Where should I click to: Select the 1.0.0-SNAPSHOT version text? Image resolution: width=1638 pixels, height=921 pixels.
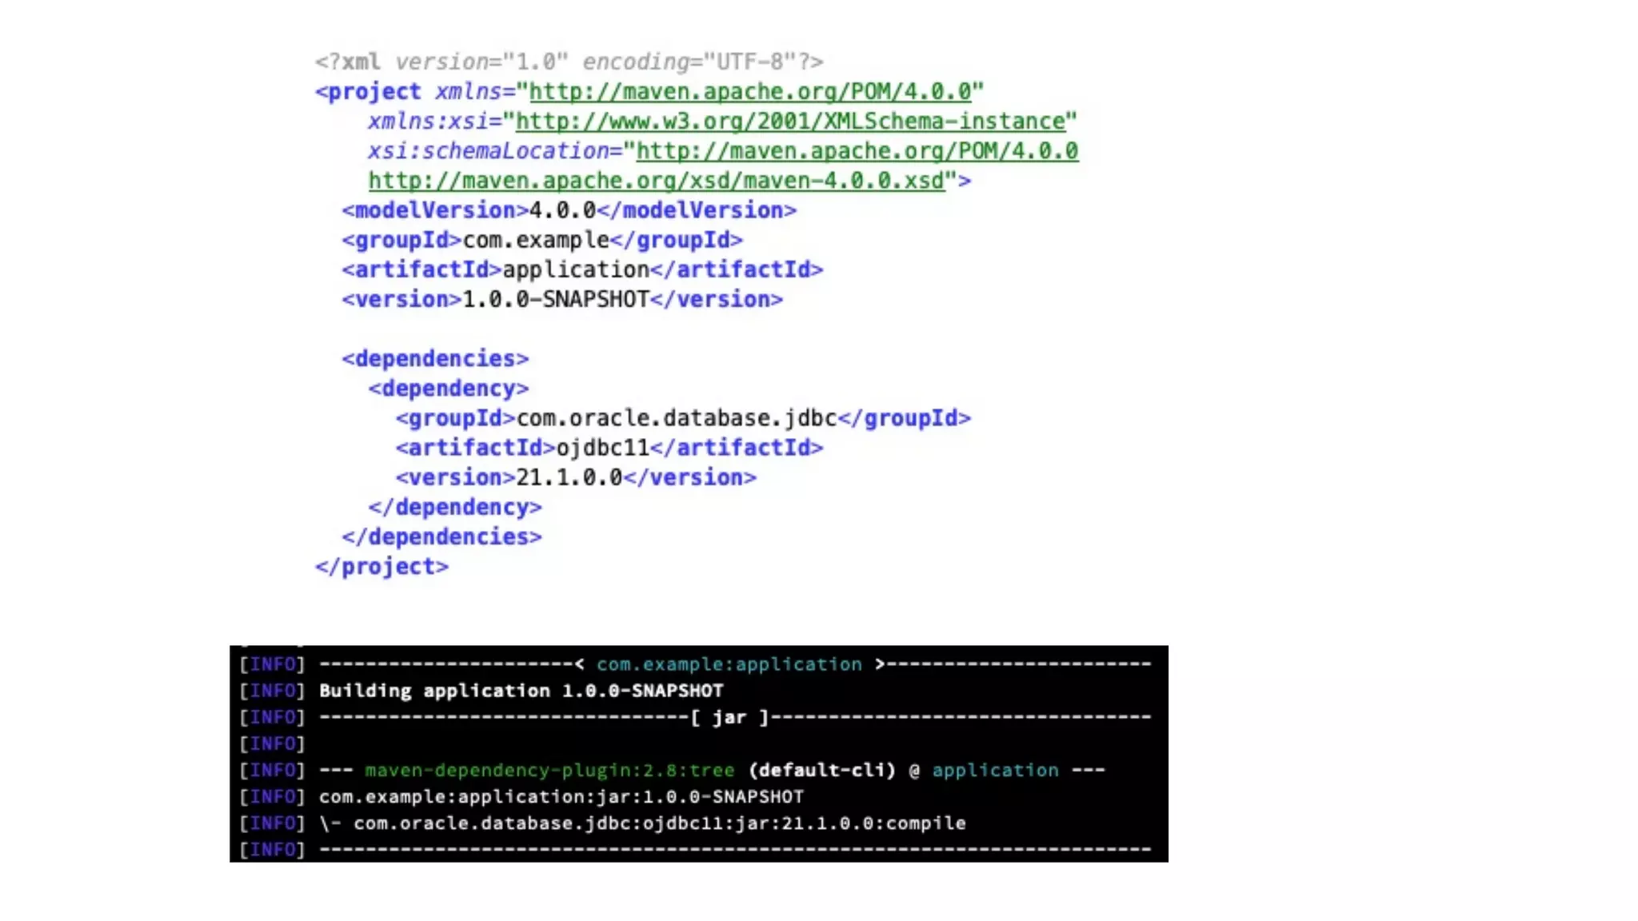[556, 299]
